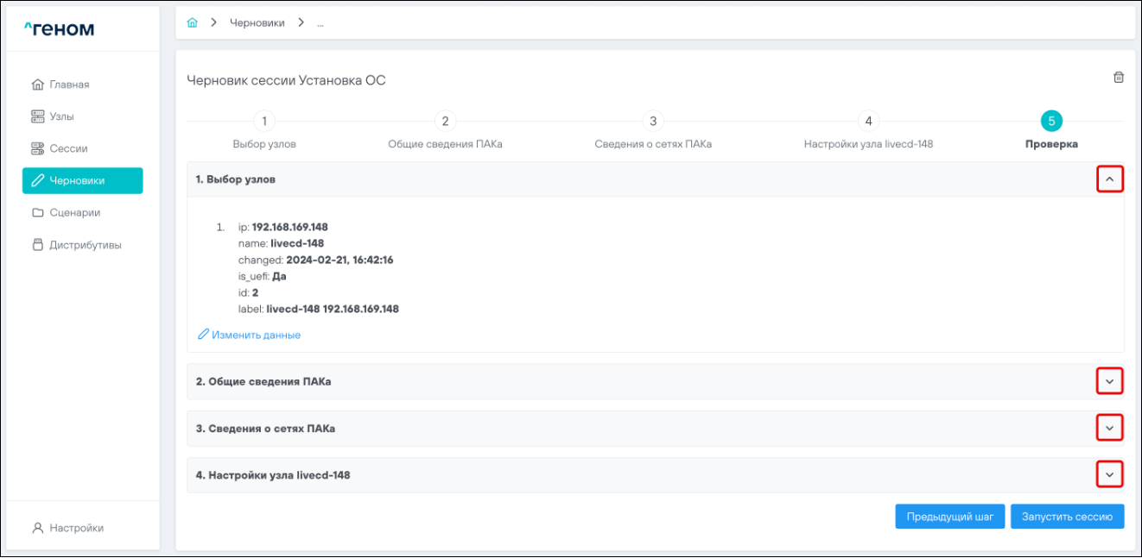The image size is (1142, 558).
Task: Open Дистрибутивы section
Action: click(85, 245)
